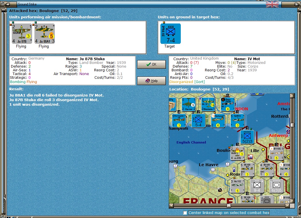Click the map scroll left arrow
The width and height of the screenshot is (301, 218).
(171, 206)
